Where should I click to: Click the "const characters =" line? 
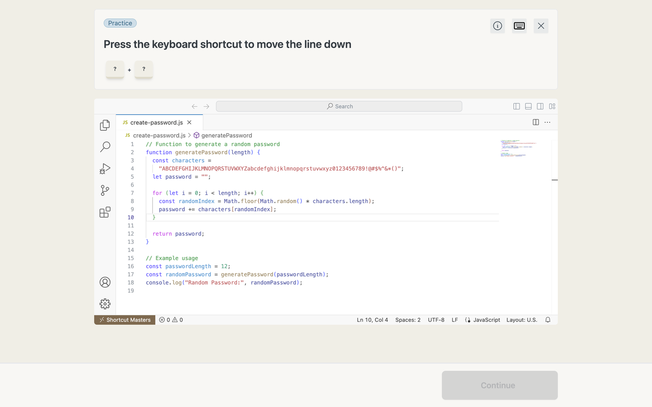coord(182,160)
